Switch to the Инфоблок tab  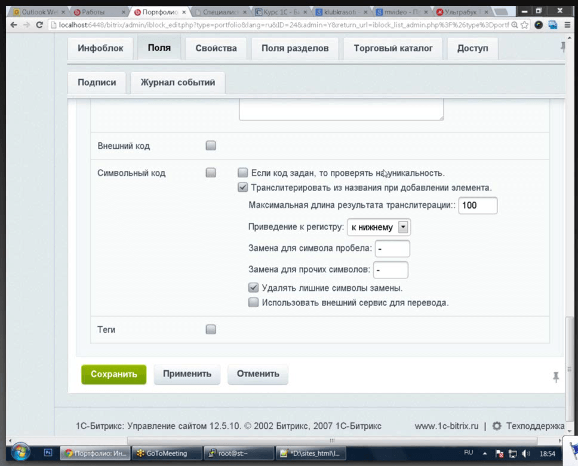click(100, 48)
